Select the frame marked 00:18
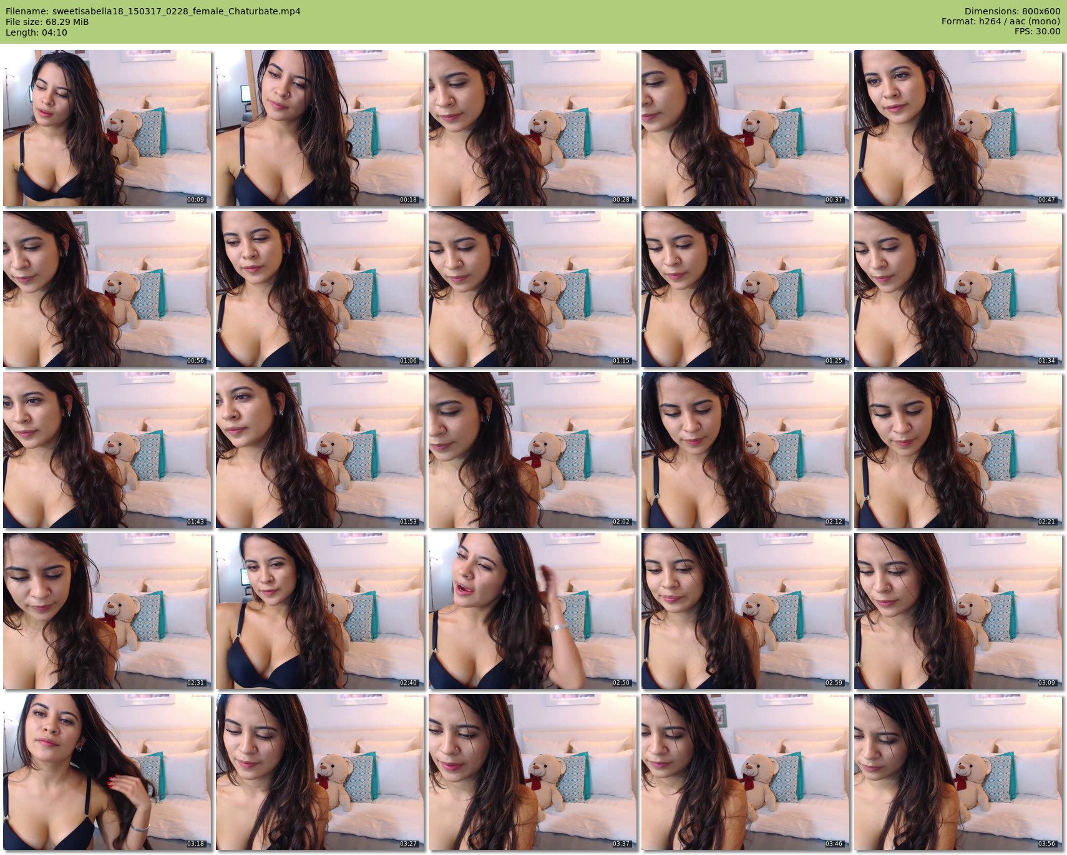 click(320, 128)
